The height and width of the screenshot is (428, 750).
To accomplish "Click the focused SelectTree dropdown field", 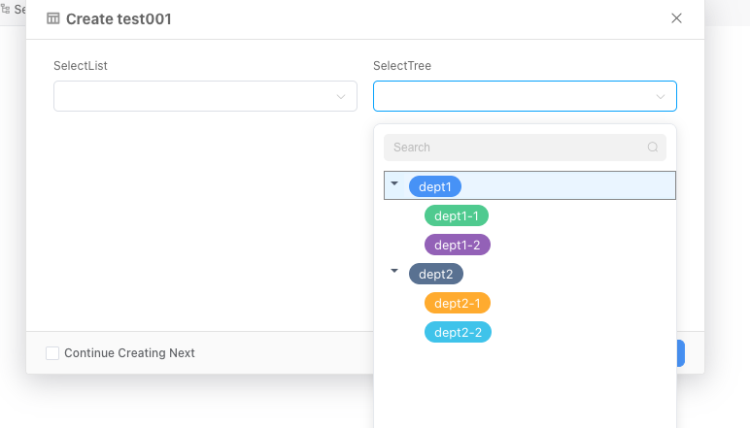I will click(515, 96).
